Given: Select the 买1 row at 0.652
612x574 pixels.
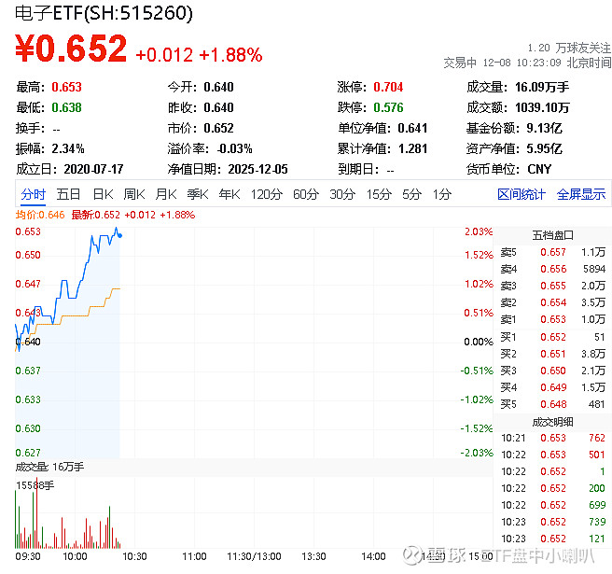Looking at the screenshot, I should pos(552,337).
